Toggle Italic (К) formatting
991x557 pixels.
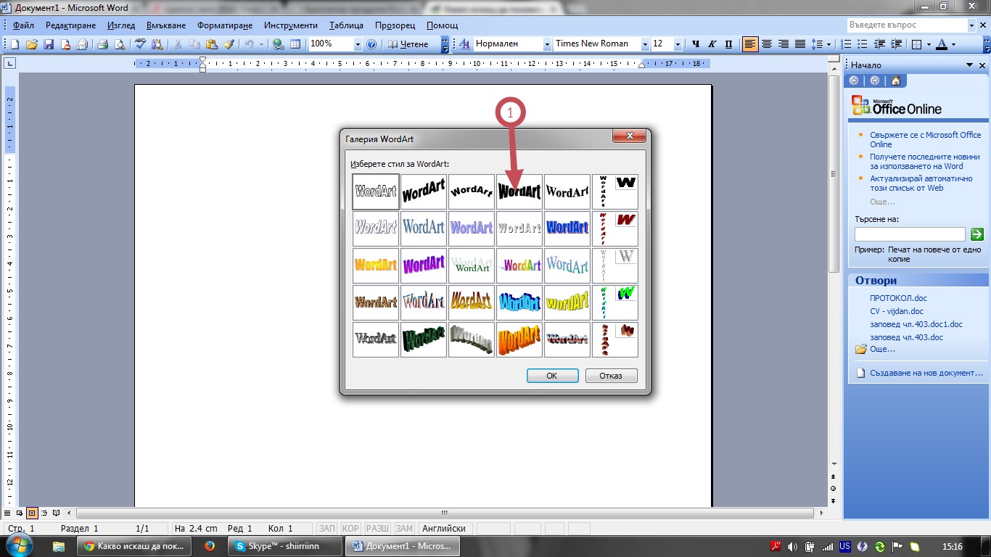point(712,44)
